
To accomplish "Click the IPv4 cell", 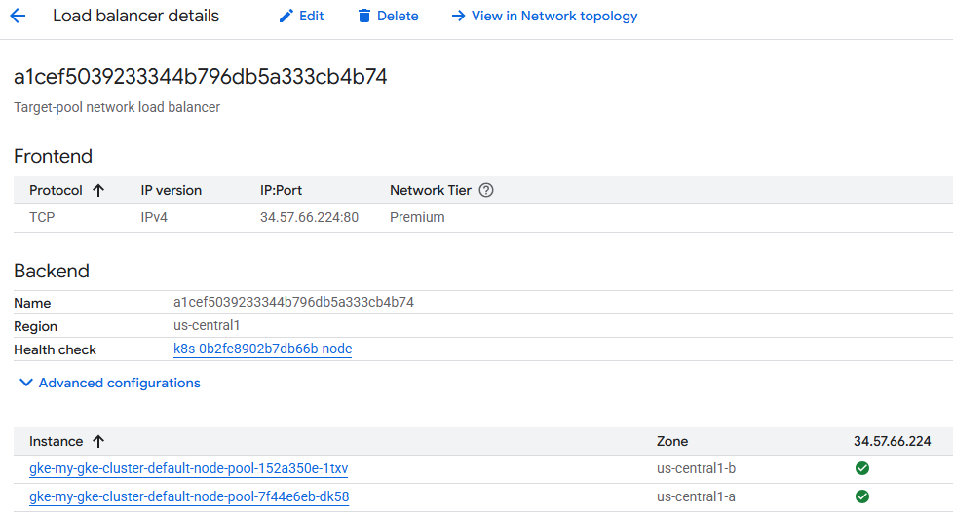I will (x=154, y=217).
